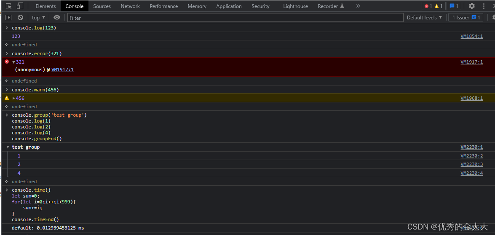The width and height of the screenshot is (495, 235).
Task: Open the Performance tab
Action: click(163, 6)
